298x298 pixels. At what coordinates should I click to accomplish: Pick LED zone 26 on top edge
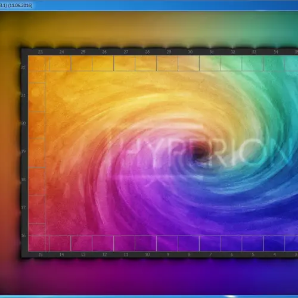coord(103,63)
